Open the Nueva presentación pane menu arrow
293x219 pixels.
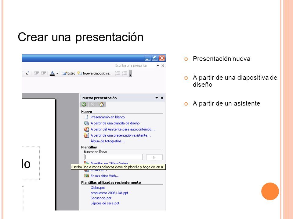click(x=157, y=98)
